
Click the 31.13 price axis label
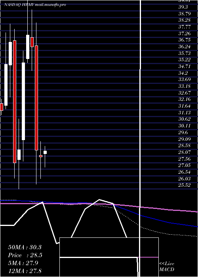[185, 112]
